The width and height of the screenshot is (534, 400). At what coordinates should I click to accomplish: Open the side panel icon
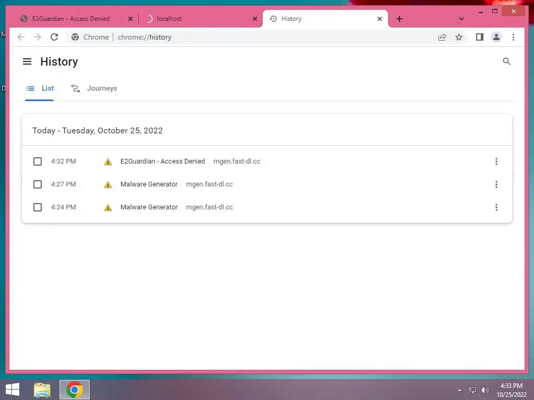(480, 37)
